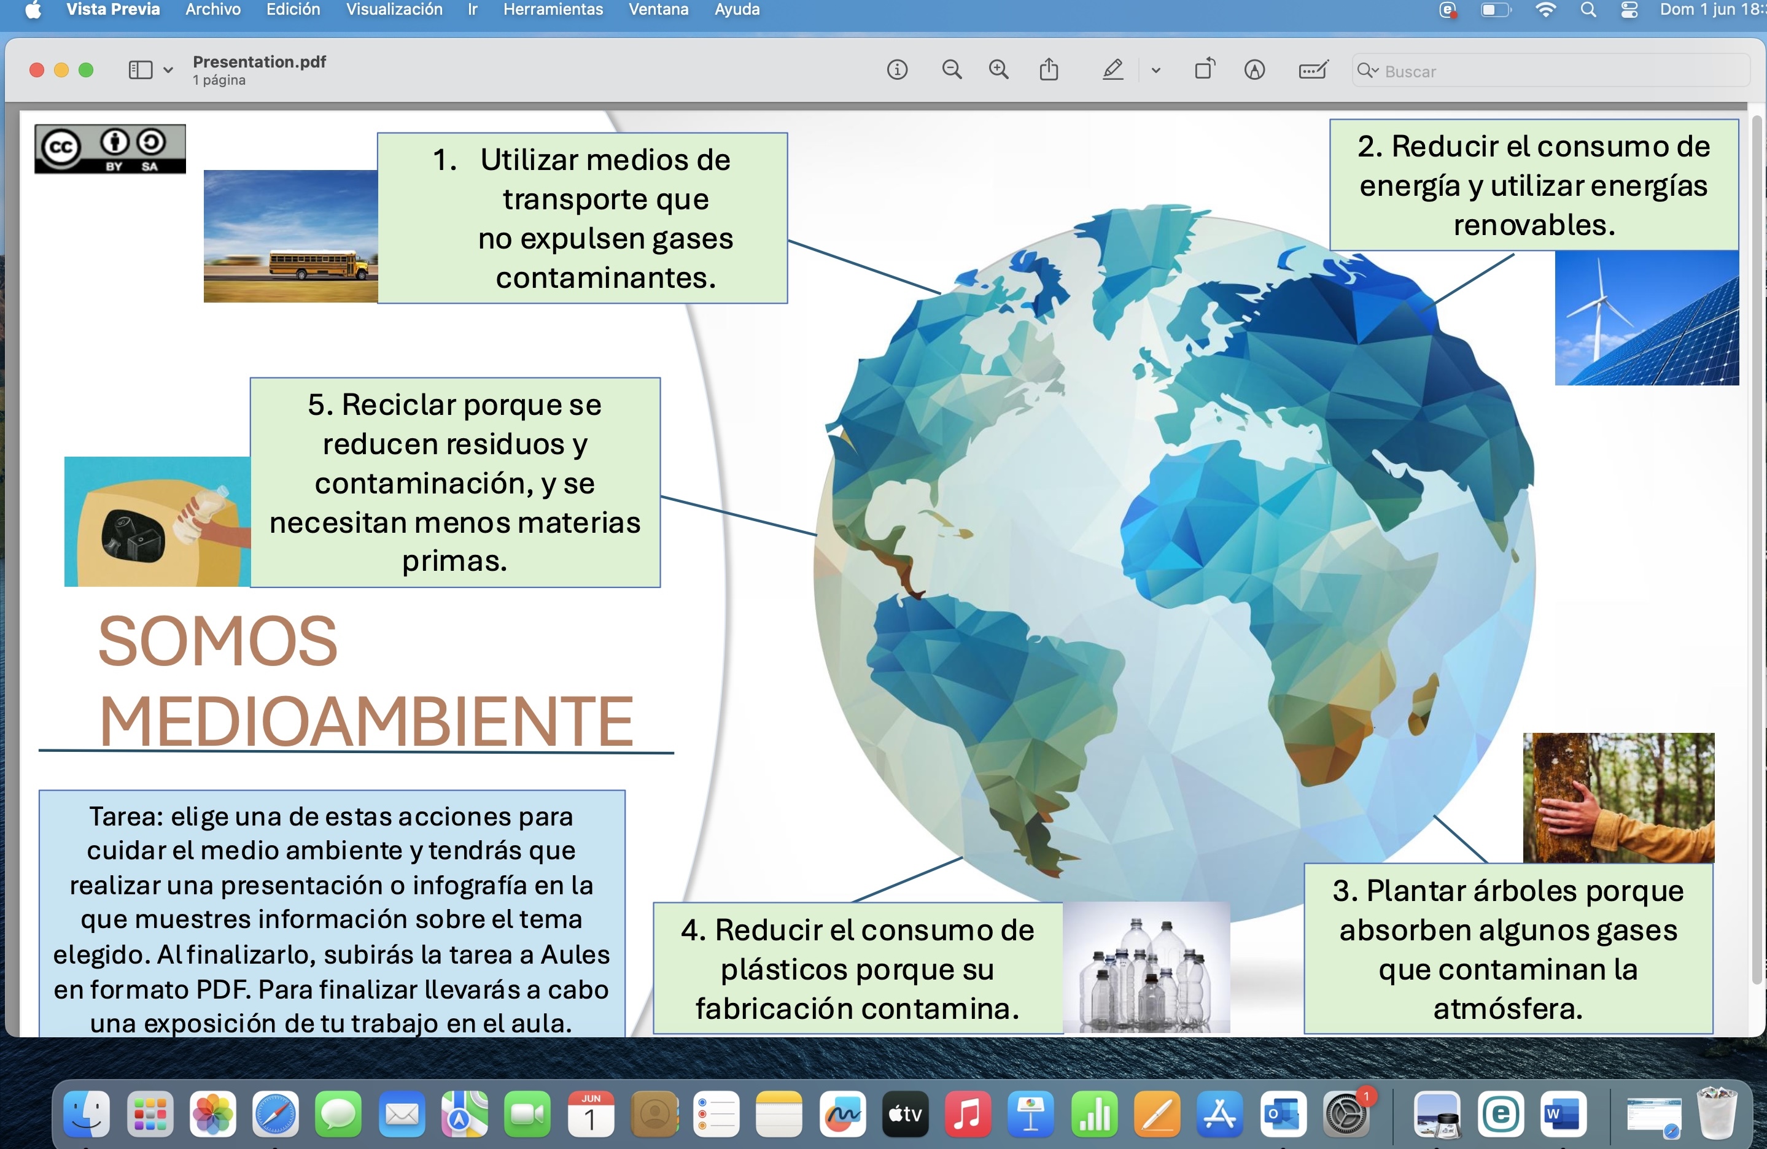Open Control Center in menu bar
Image resolution: width=1767 pixels, height=1149 pixels.
pyautogui.click(x=1629, y=10)
